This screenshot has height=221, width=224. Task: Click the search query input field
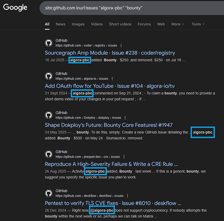(132, 8)
